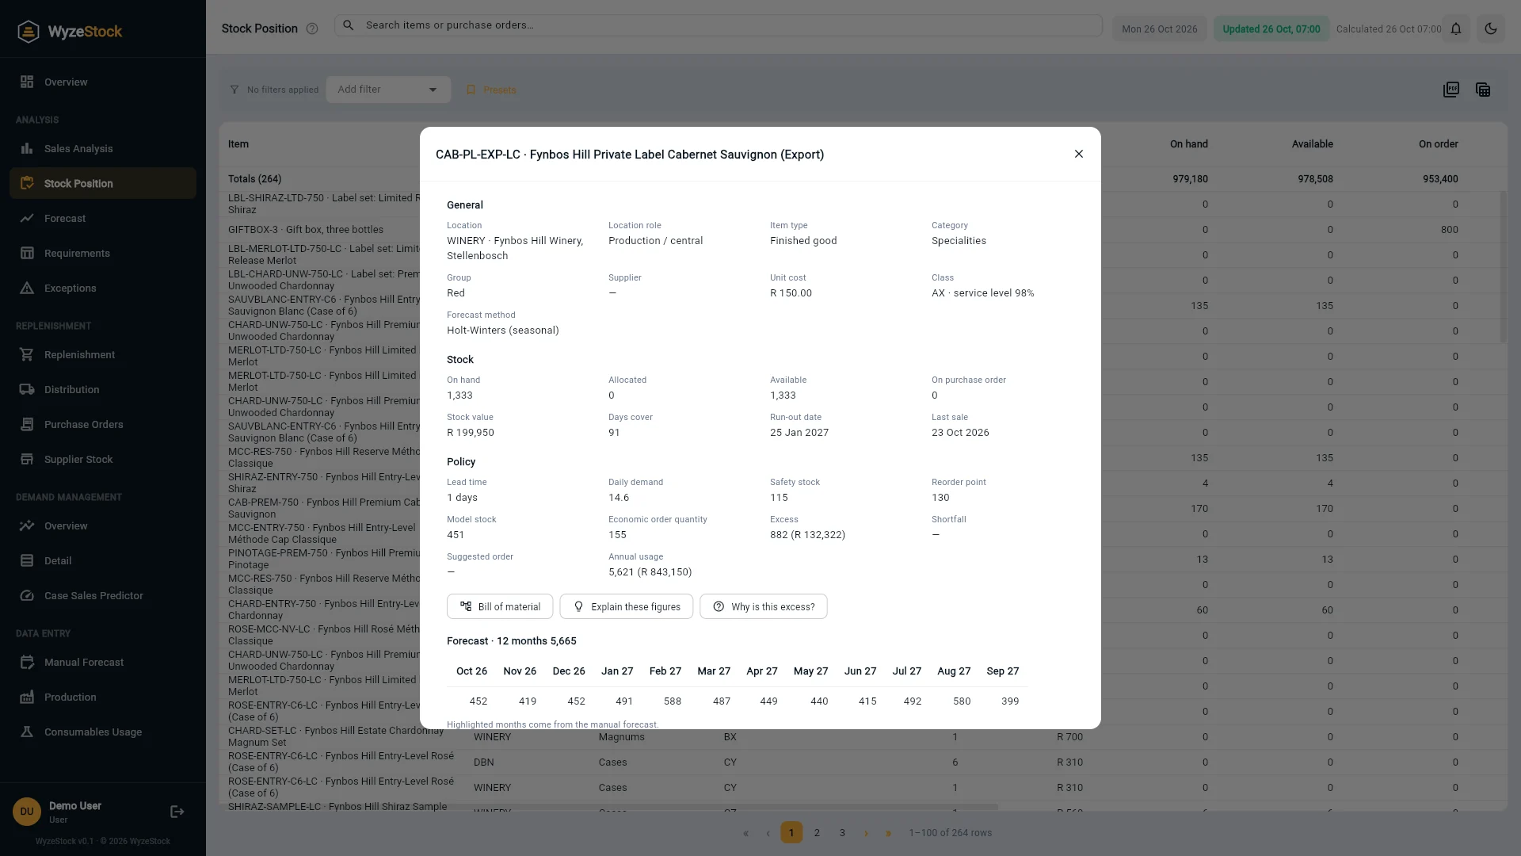
Task: Expand the Add filter dropdown
Action: [x=388, y=90]
